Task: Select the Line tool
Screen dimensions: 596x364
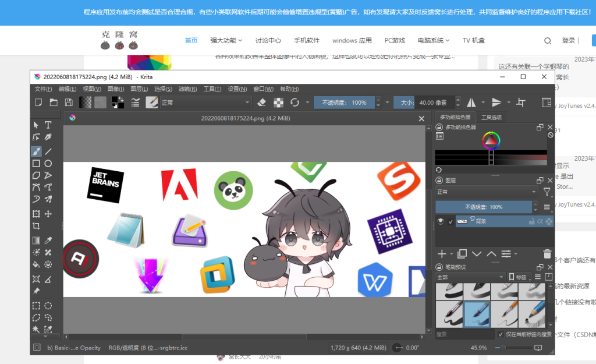Action: coord(48,151)
